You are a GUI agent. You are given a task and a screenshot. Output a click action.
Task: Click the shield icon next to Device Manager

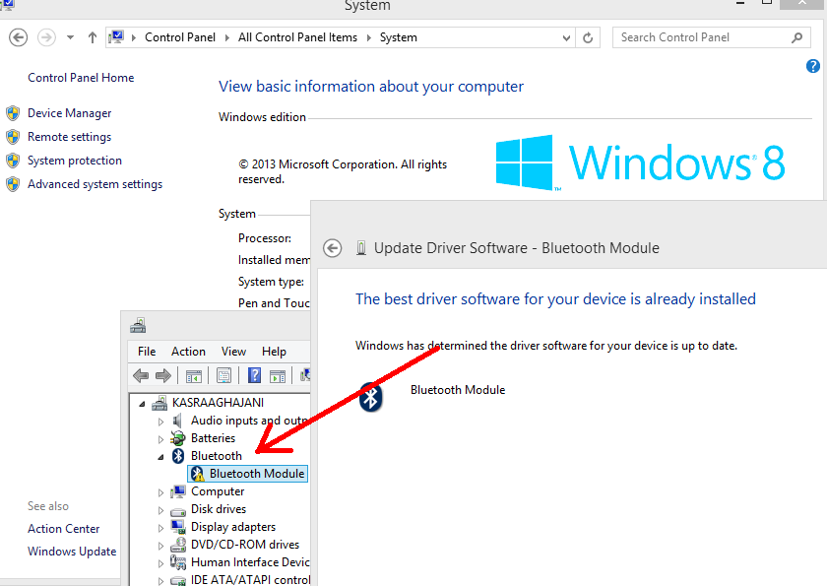click(13, 113)
